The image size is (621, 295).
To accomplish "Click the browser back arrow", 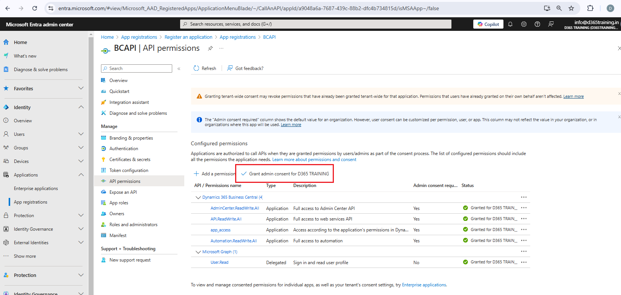I will pos(8,8).
